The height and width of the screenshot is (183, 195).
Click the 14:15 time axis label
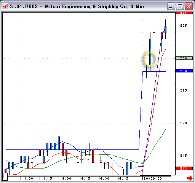click(x=85, y=178)
